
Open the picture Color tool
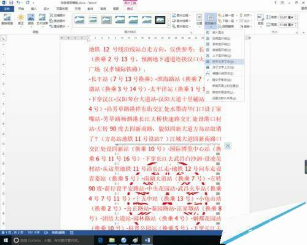point(31,20)
